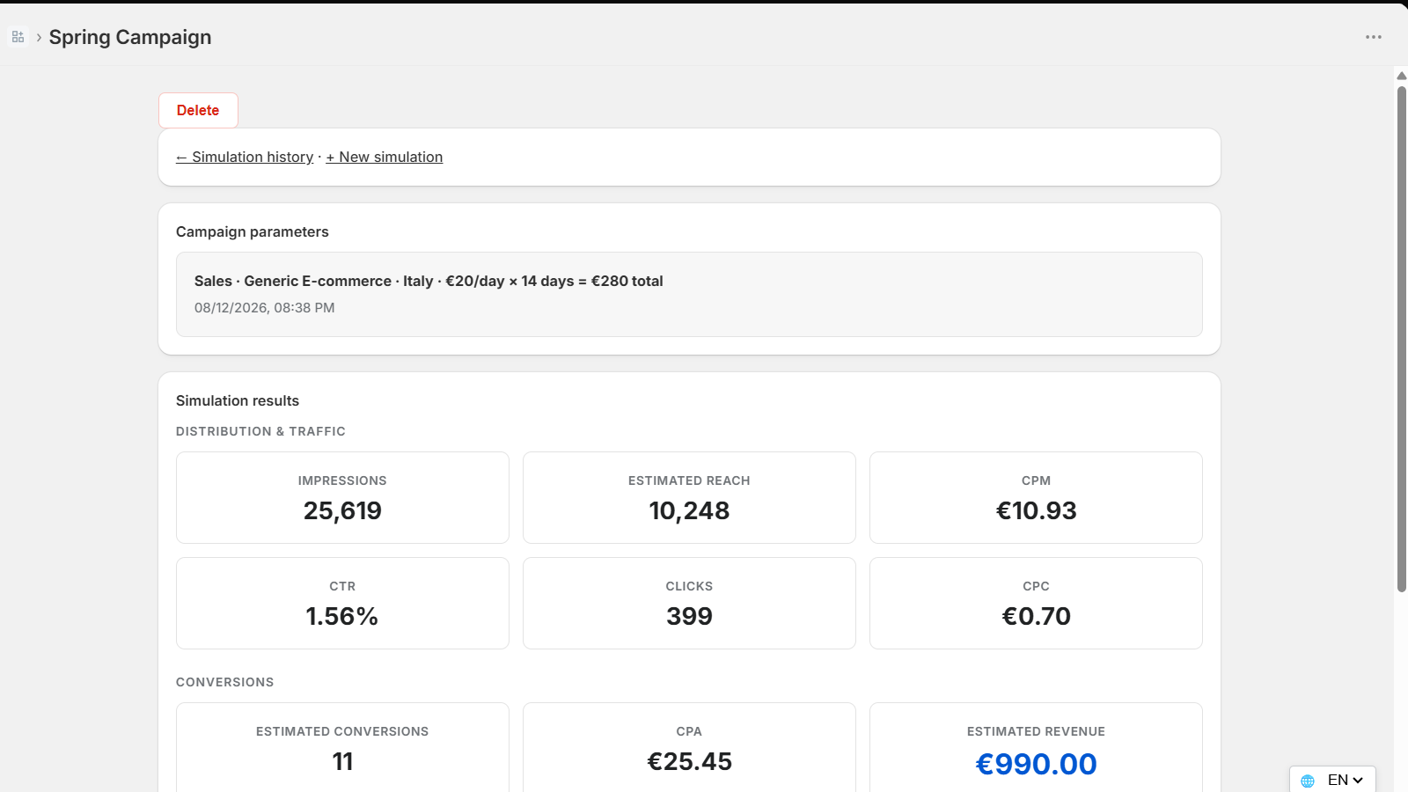Click the page vertical scrollbar thumb

tap(1402, 339)
